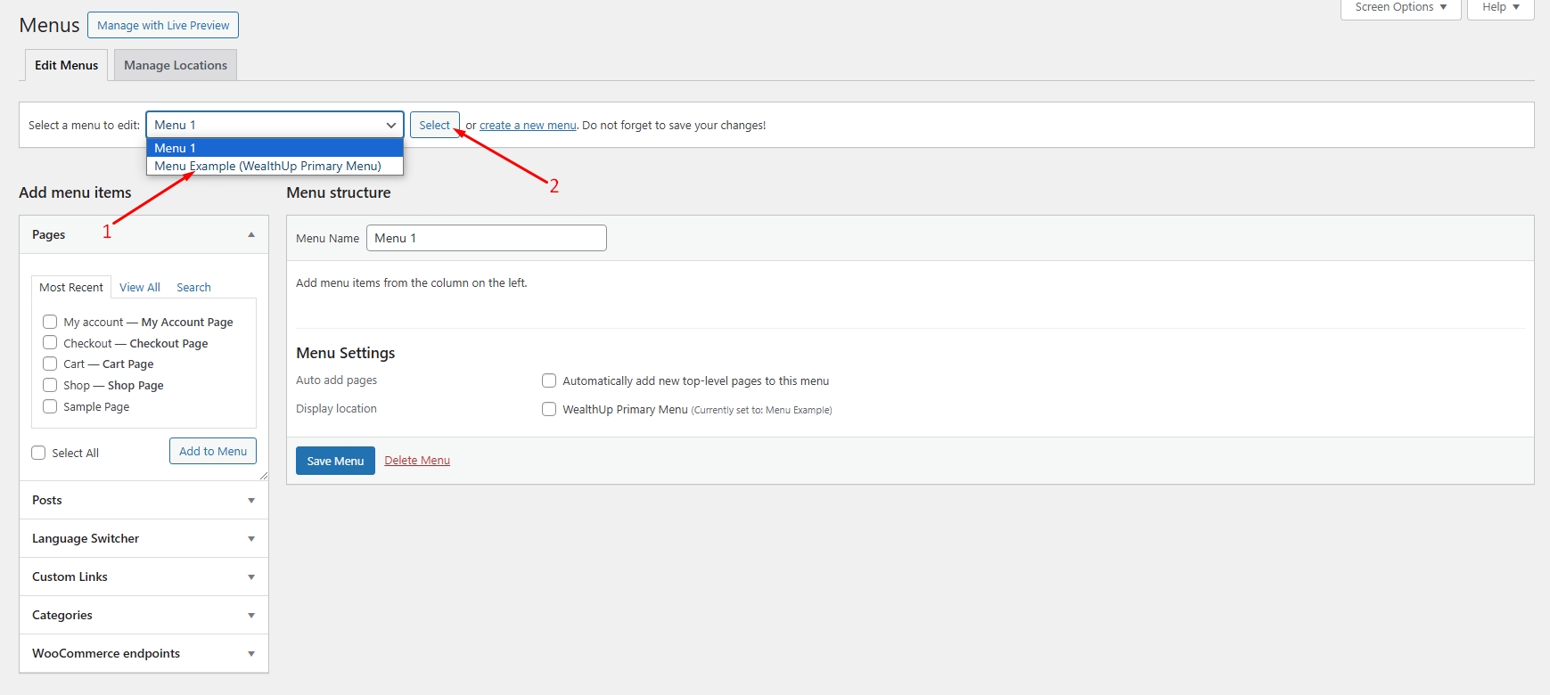The image size is (1550, 695).
Task: Expand WooCommerce endpoints panel
Action: pyautogui.click(x=251, y=654)
